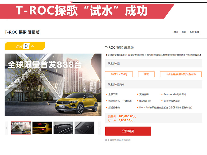Select the 280TSI +7DSQ model option
Viewport: 207px width, 155px height.
[x=119, y=74]
